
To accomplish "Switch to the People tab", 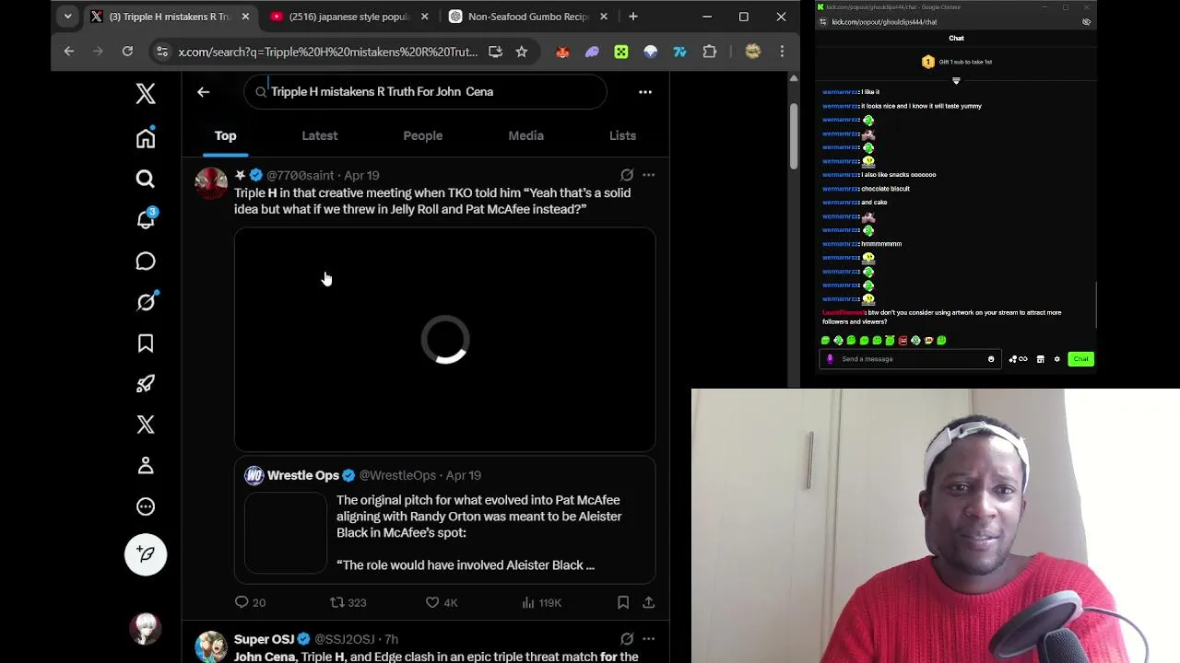I will tap(423, 135).
